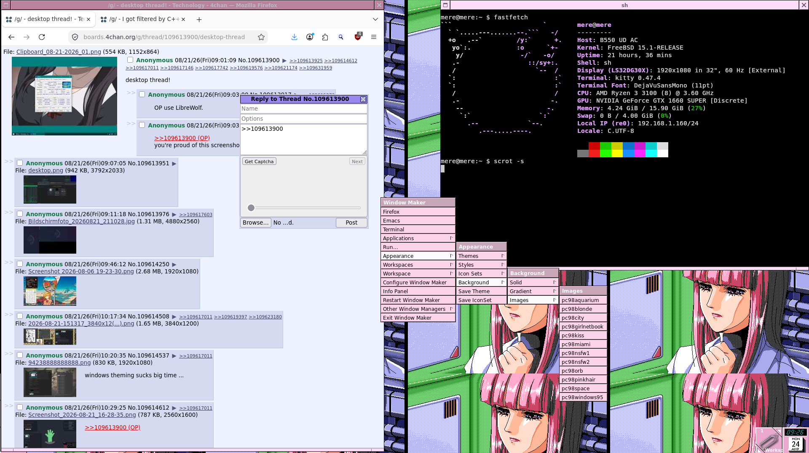
Task: Open the Firefox hamburger menu
Action: click(x=374, y=37)
